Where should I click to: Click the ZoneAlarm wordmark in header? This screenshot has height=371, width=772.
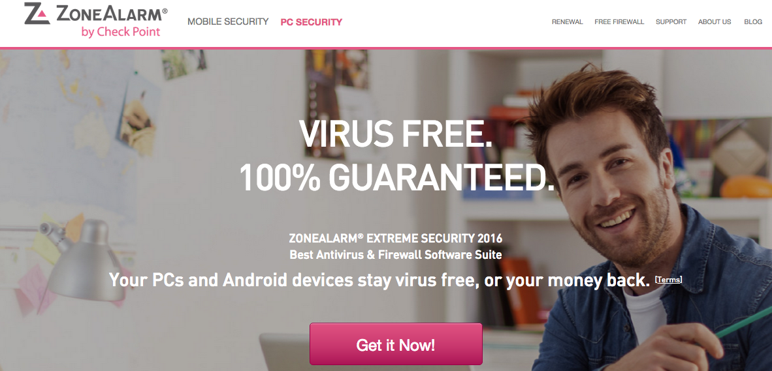(112, 14)
